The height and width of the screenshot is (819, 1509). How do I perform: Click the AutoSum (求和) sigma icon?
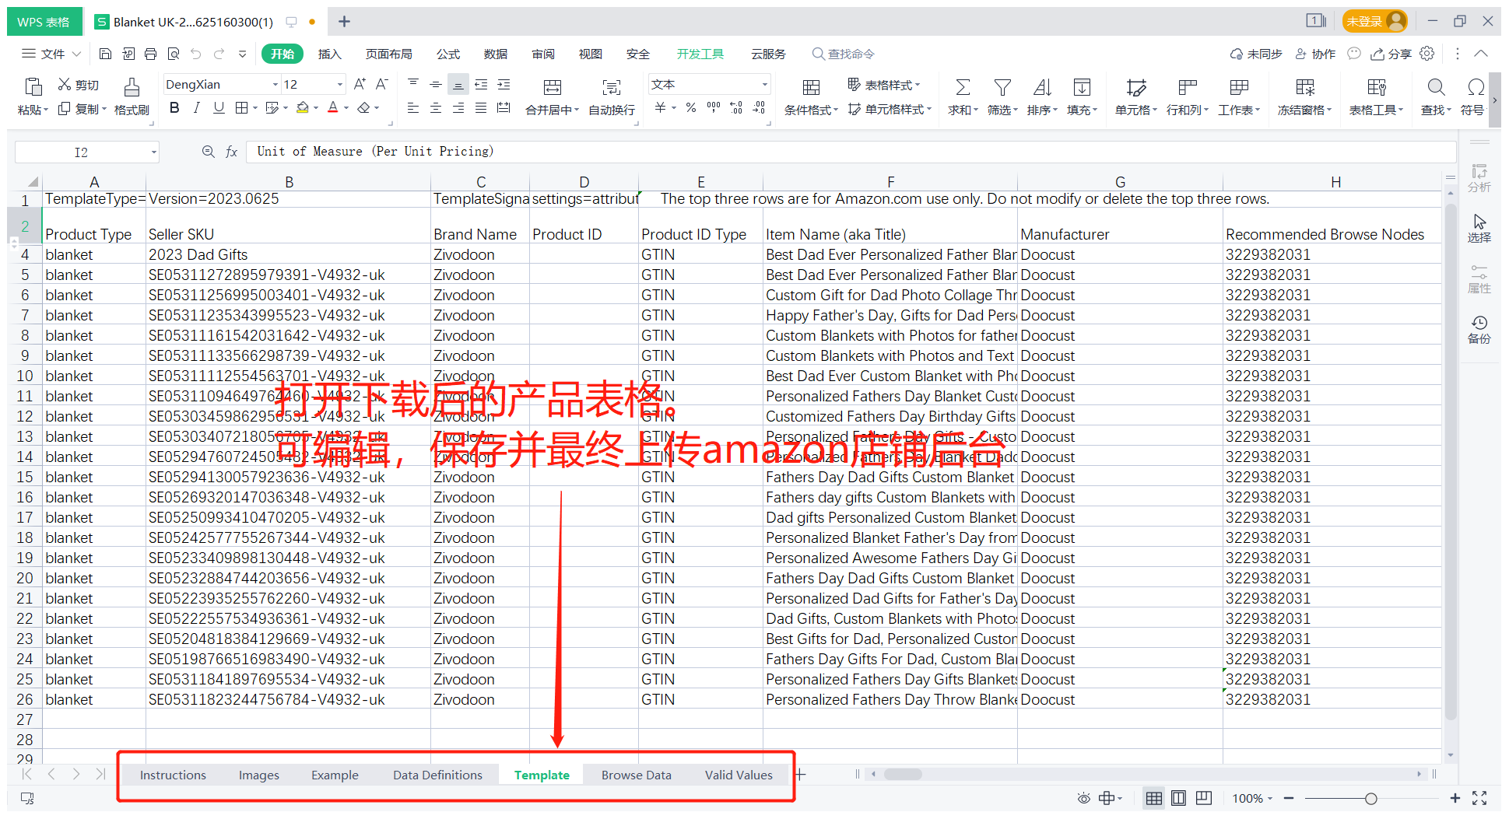pos(963,87)
